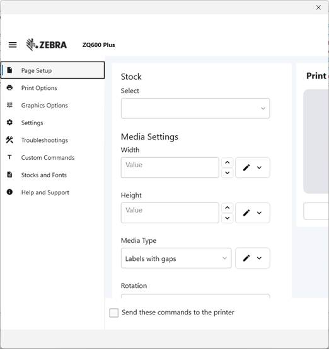The width and height of the screenshot is (329, 349).
Task: Decrease Height value with down arrow
Action: (x=228, y=218)
